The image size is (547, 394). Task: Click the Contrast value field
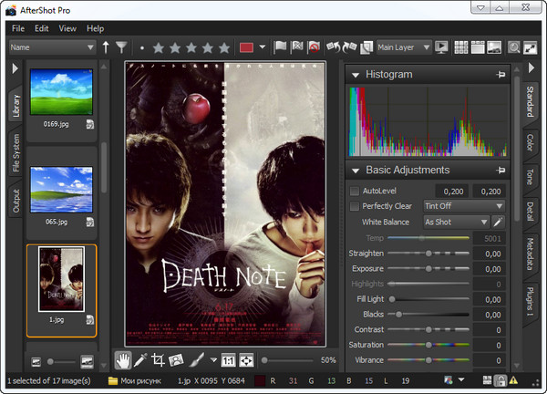(489, 330)
